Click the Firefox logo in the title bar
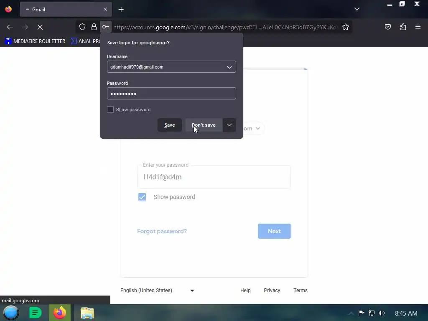The height and width of the screenshot is (321, 428). coord(8,9)
